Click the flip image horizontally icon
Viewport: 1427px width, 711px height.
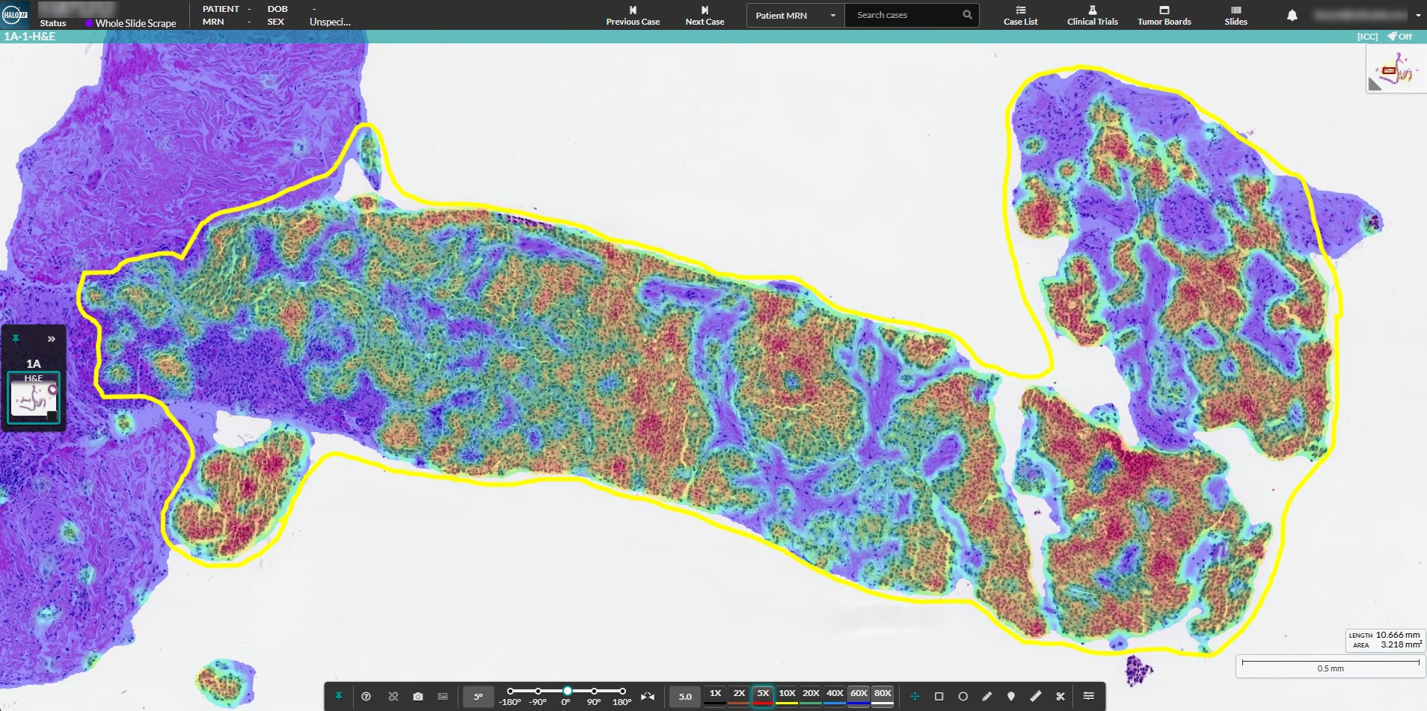click(648, 696)
